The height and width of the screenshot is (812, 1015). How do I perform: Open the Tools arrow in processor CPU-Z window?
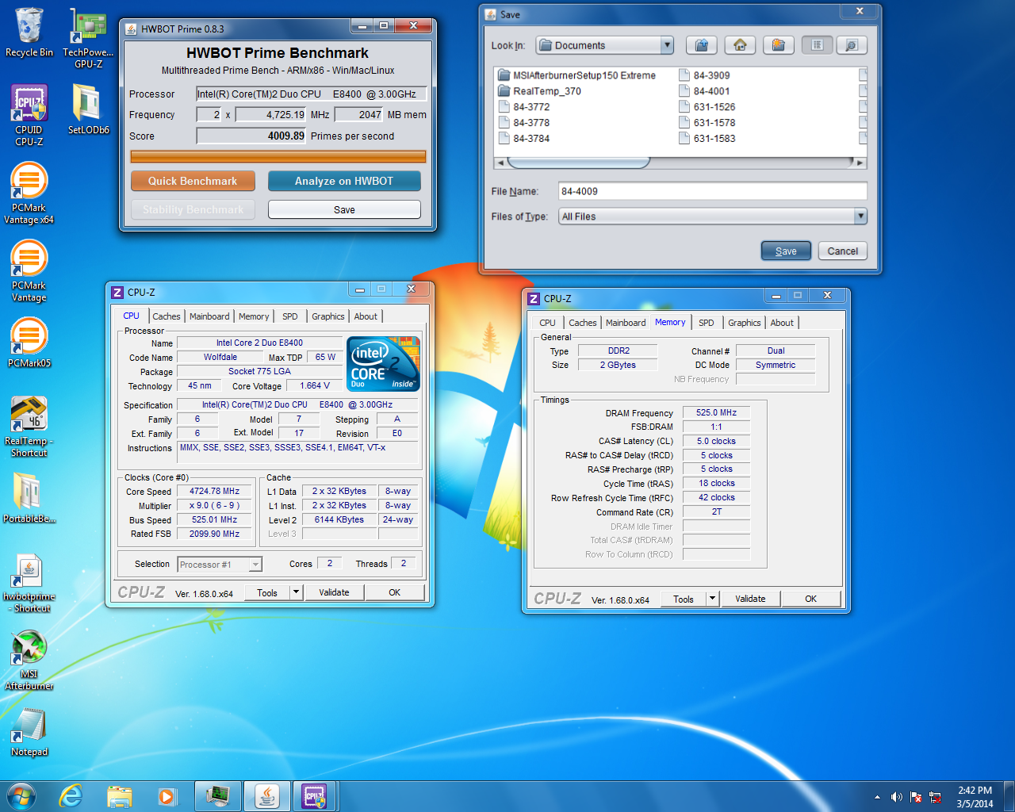point(296,592)
